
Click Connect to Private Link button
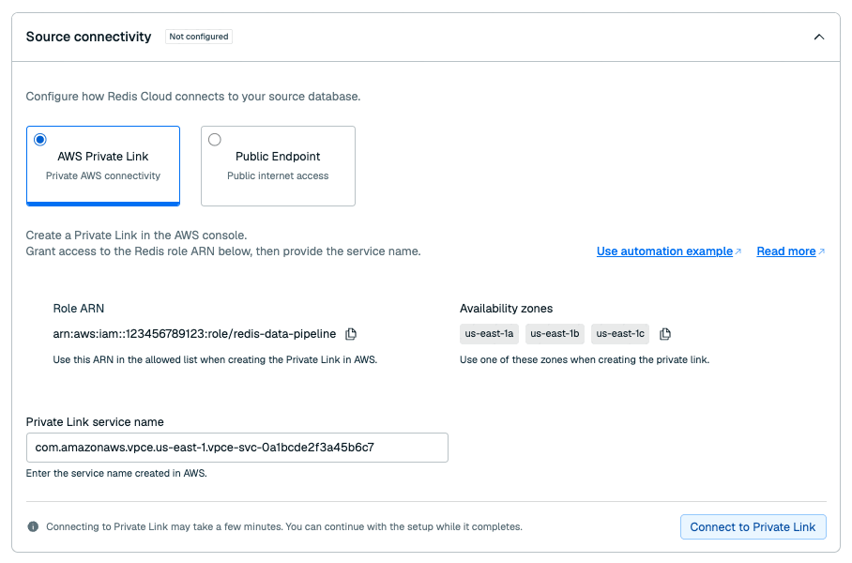pos(753,526)
